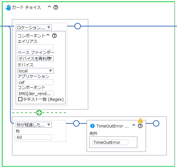Screen dimensions: 177x168
Task: Open help for TimeOutError block
Action: (140, 126)
